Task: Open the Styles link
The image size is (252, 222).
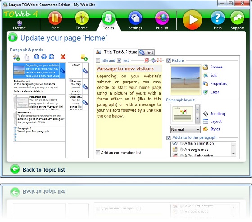Action: (x=215, y=129)
